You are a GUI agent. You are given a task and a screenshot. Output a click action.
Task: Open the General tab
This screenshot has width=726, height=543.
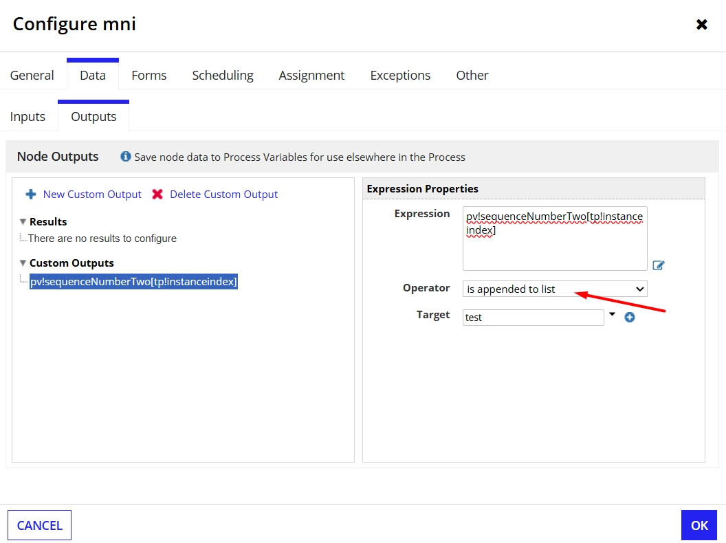pos(32,75)
